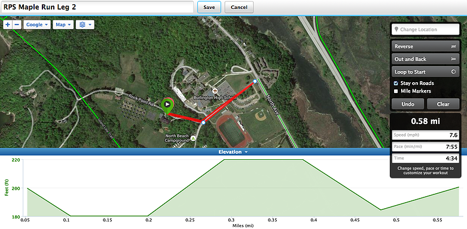Zoom in with the plus button
The image size is (467, 229).
point(7,24)
